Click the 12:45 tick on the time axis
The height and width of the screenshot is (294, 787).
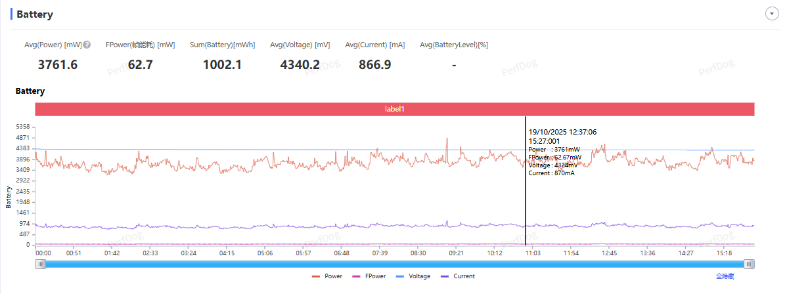coord(609,253)
